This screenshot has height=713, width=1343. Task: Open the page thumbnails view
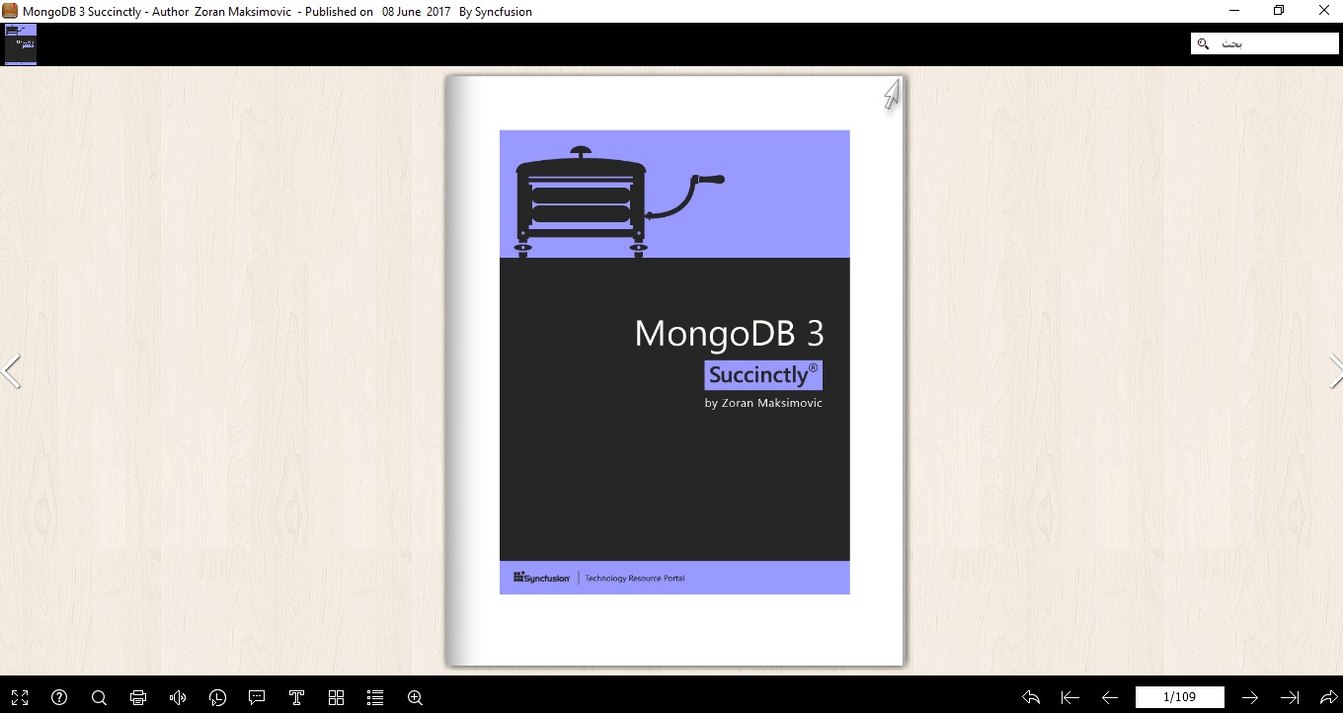coord(336,698)
